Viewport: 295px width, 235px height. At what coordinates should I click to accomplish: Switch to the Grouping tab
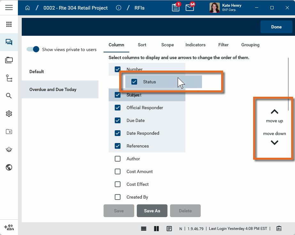250,45
